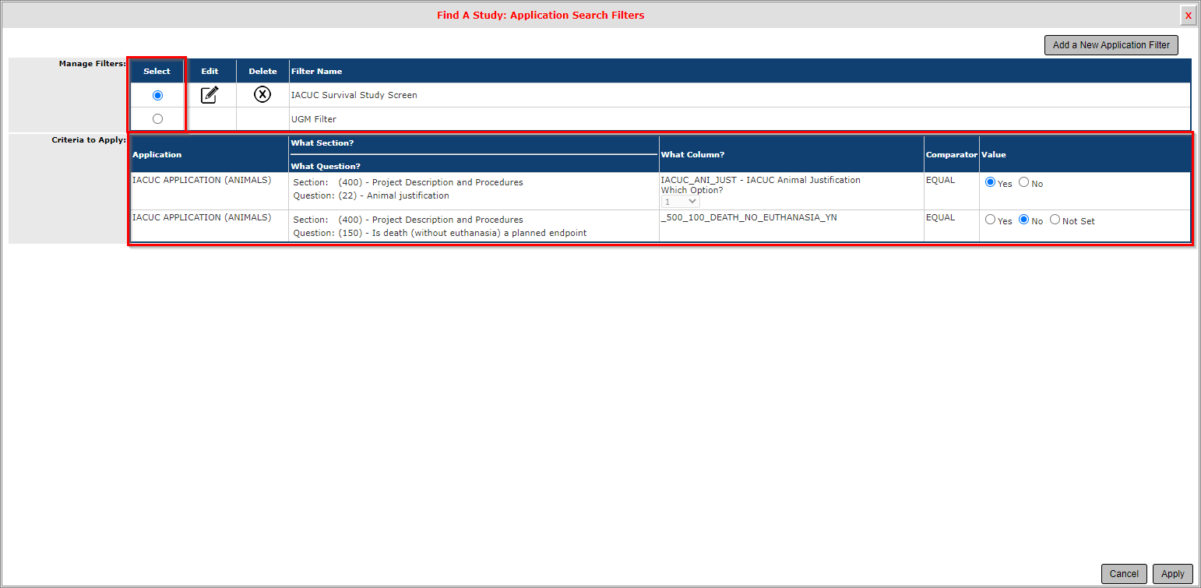
Task: Click the Select column header
Action: click(157, 71)
